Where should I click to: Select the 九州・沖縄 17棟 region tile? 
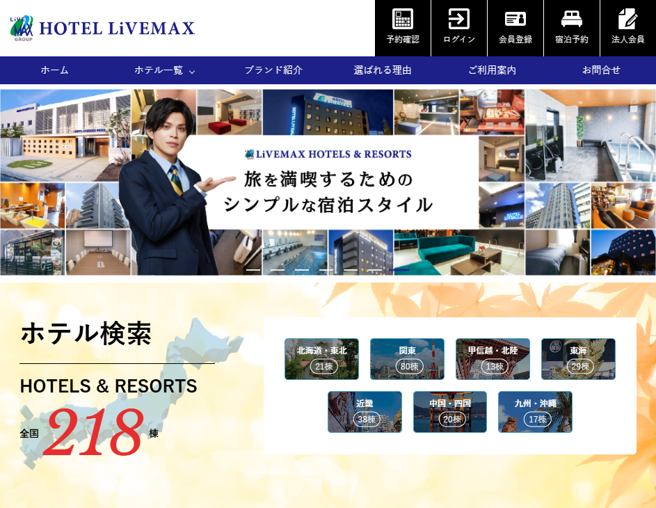click(535, 412)
